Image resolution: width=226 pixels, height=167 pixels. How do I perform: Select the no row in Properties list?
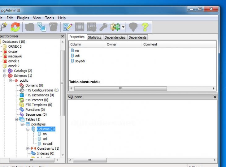coord(77,51)
